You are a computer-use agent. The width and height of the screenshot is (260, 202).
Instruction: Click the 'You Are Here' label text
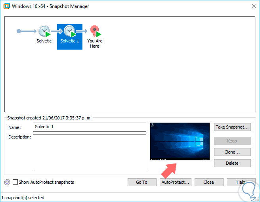[95, 43]
